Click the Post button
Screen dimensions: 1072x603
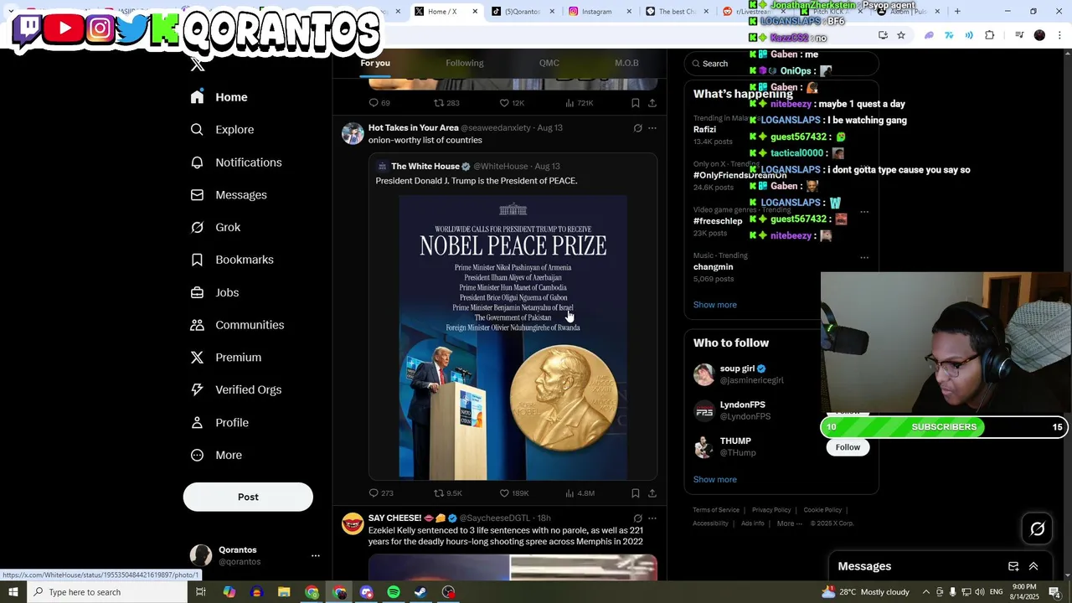[x=248, y=497]
